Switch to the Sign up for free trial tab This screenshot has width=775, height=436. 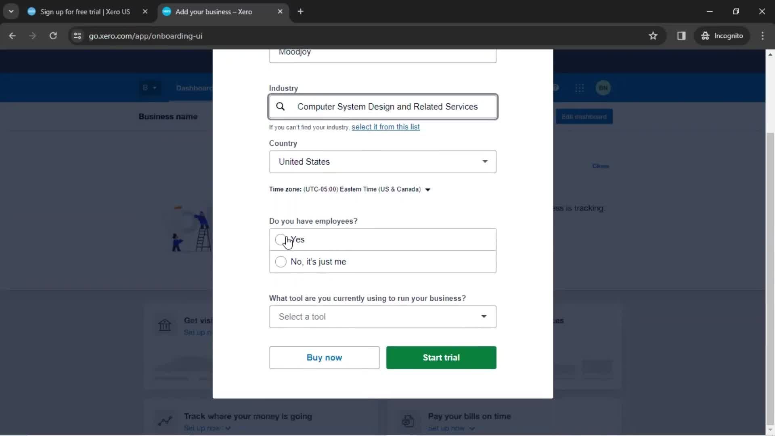click(85, 12)
